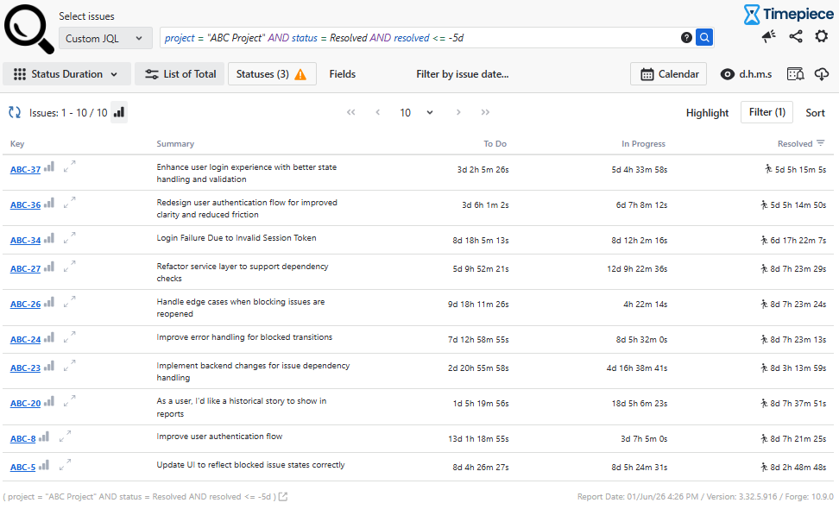The height and width of the screenshot is (509, 839).
Task: Click the In Progress column header
Action: pyautogui.click(x=643, y=144)
